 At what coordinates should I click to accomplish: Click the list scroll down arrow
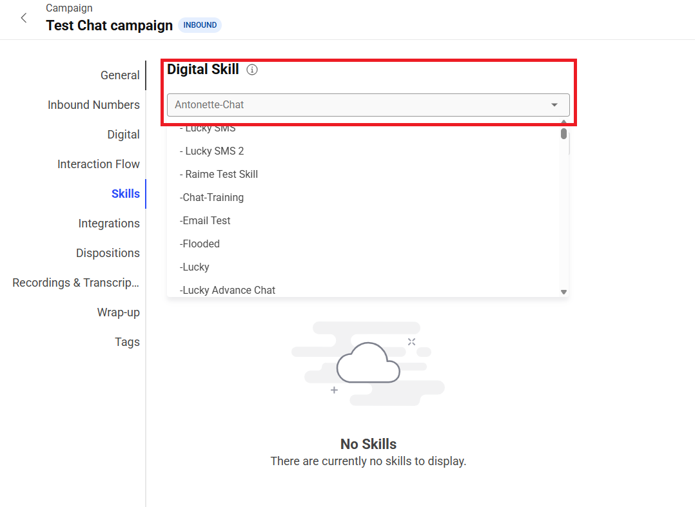coord(563,292)
